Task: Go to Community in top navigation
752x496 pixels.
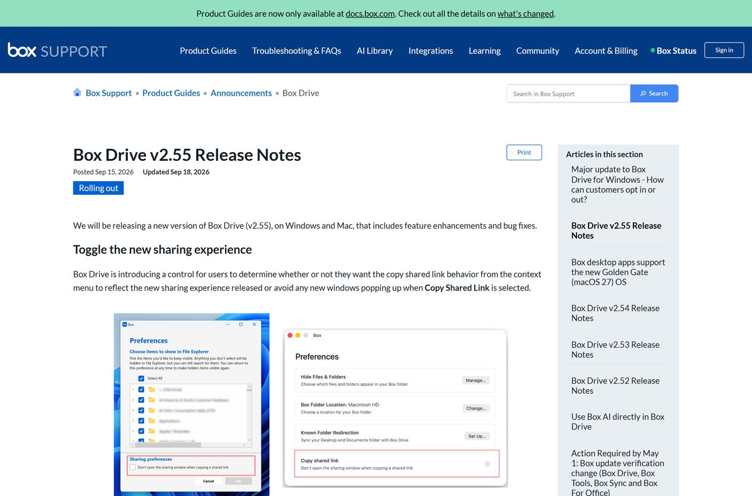Action: point(538,51)
